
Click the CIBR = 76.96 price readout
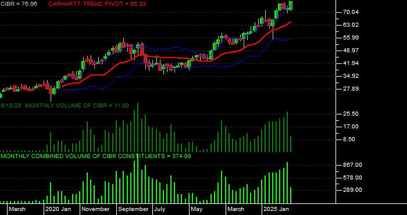tap(19, 4)
